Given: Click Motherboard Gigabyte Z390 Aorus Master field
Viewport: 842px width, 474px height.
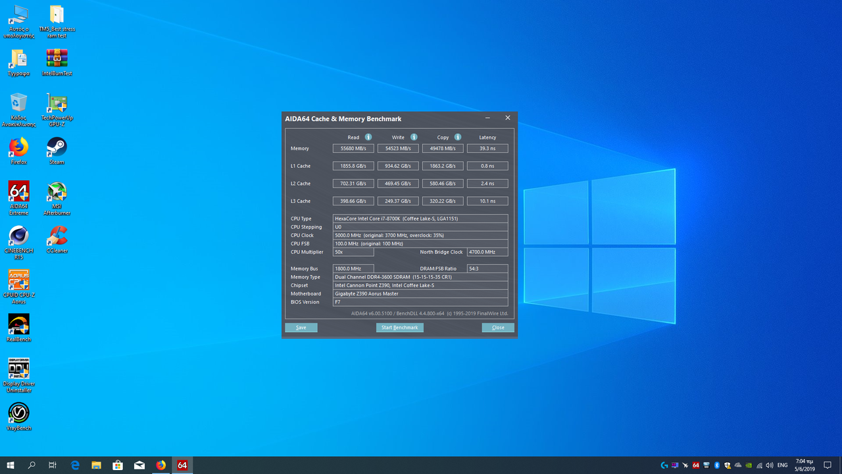Looking at the screenshot, I should 420,294.
